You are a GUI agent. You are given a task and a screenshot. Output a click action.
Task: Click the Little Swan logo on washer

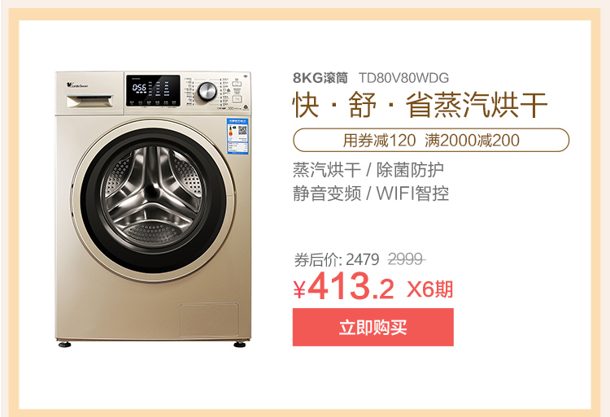point(77,85)
